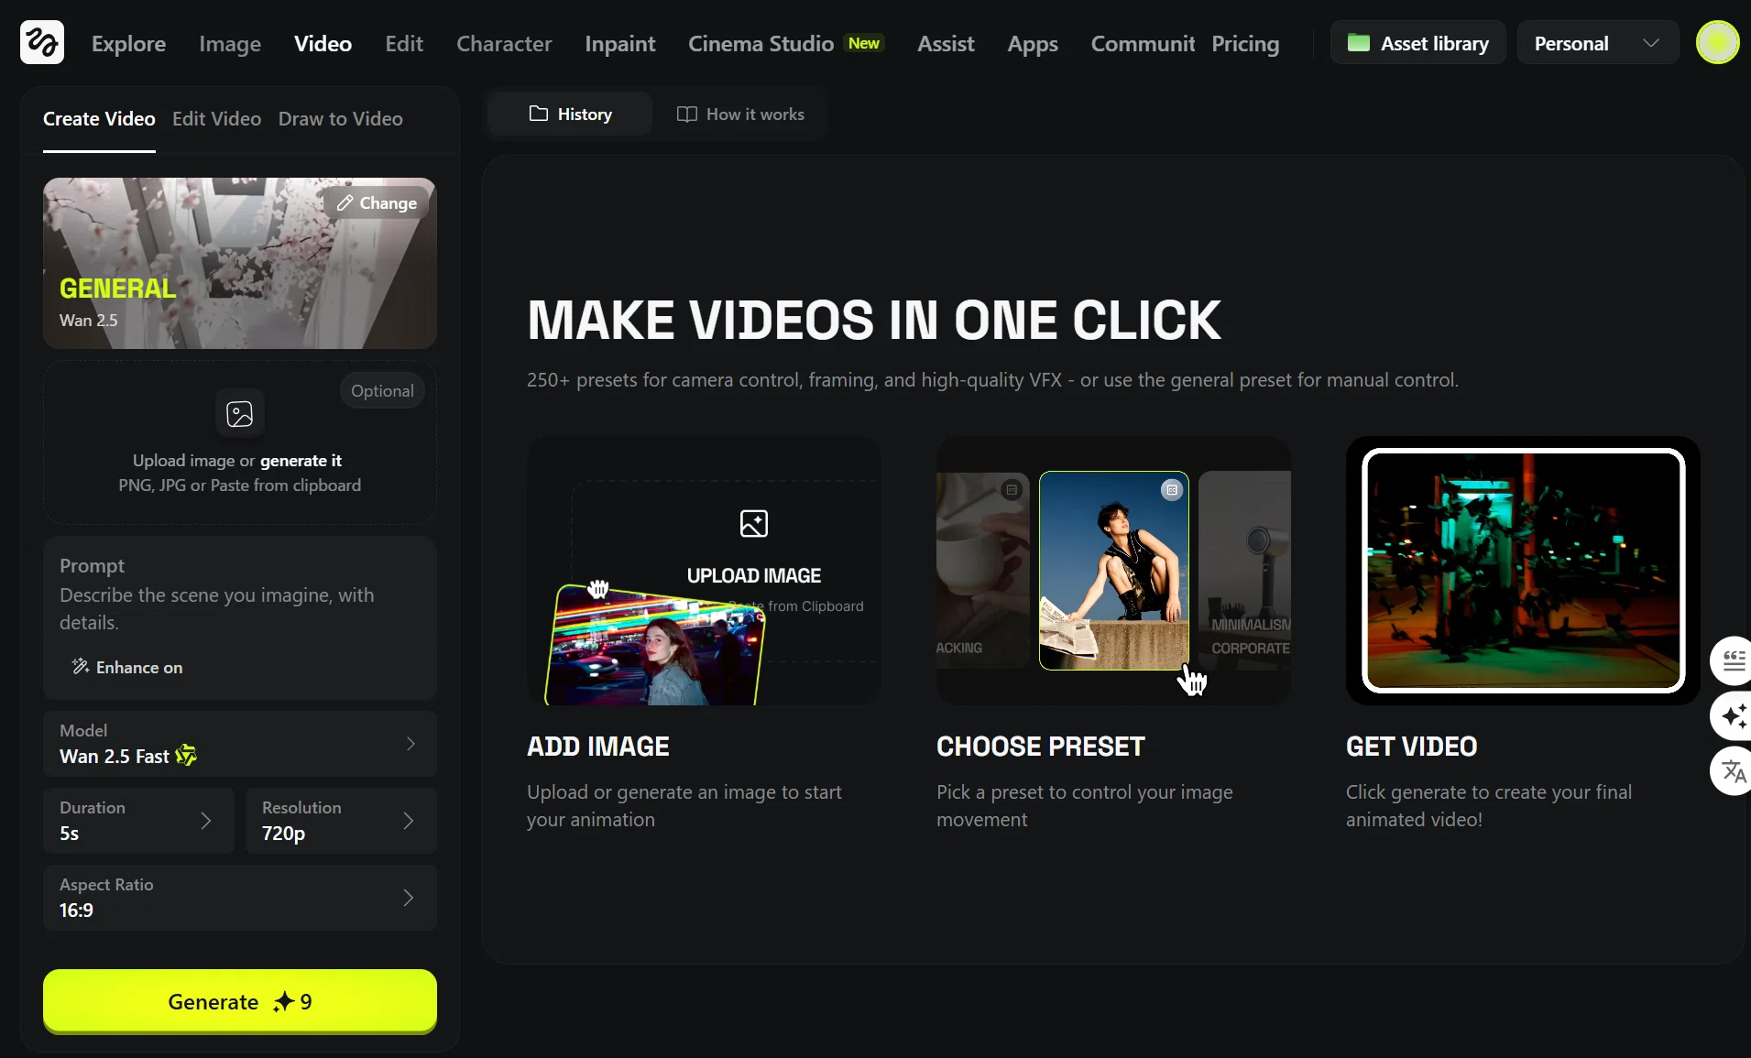Click the History folder icon
Screen dimensions: 1751x1058
(539, 114)
